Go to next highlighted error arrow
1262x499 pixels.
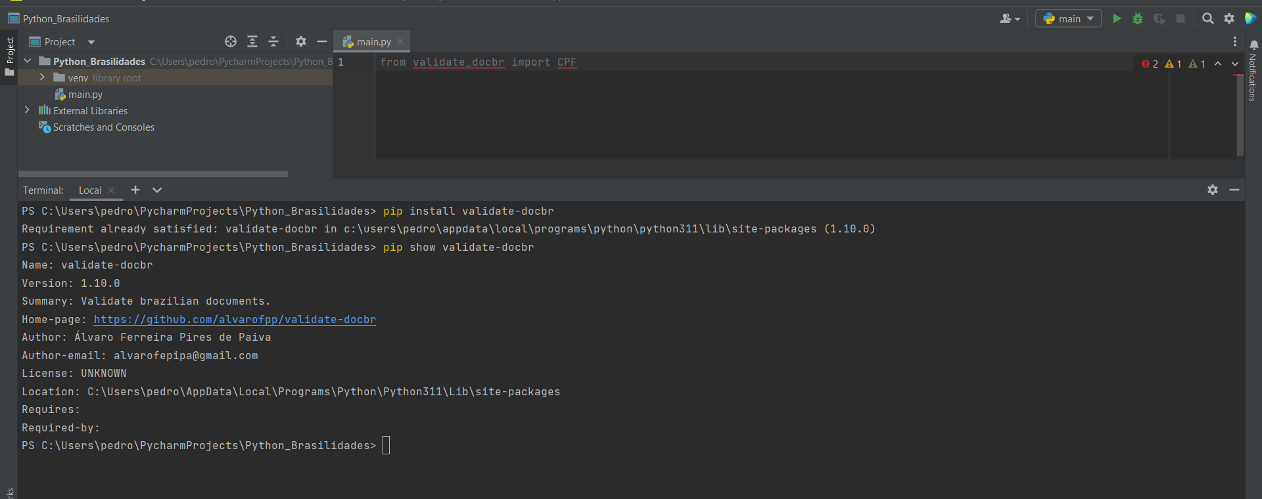coord(1235,64)
